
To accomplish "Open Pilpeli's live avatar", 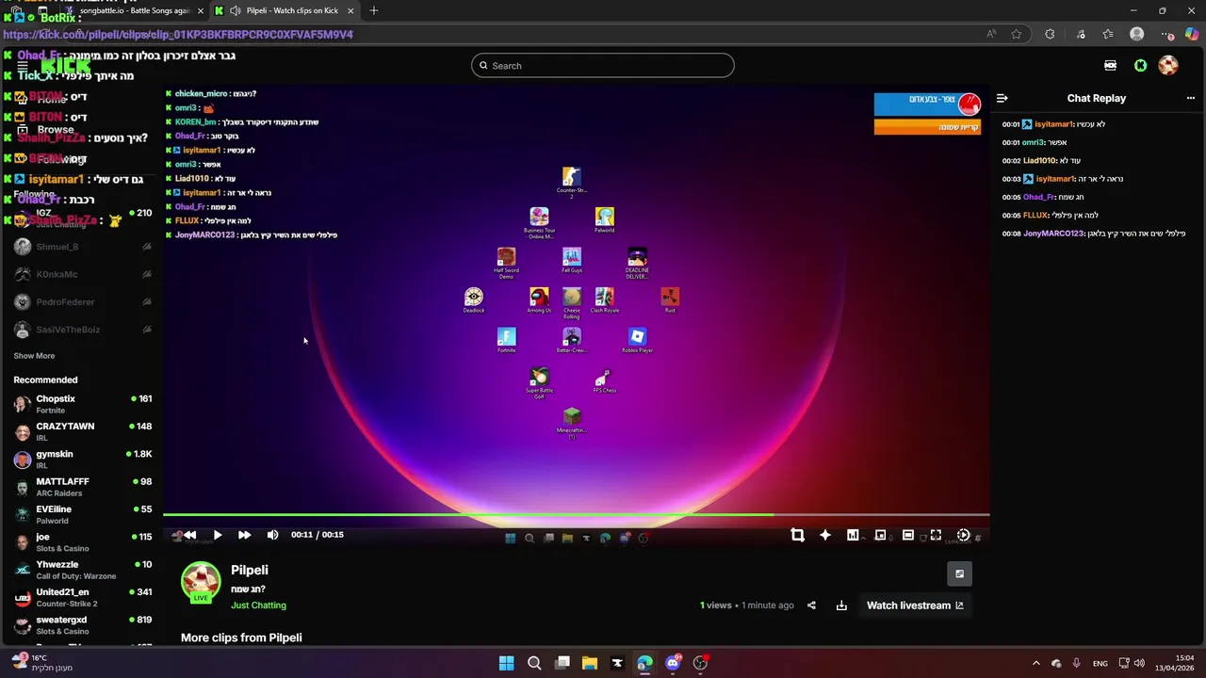I will pos(201,582).
